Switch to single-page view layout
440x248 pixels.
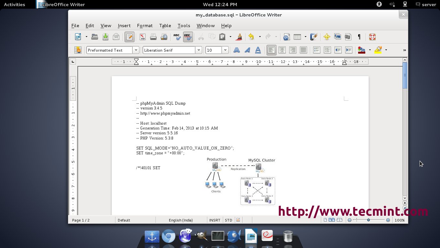click(x=325, y=220)
